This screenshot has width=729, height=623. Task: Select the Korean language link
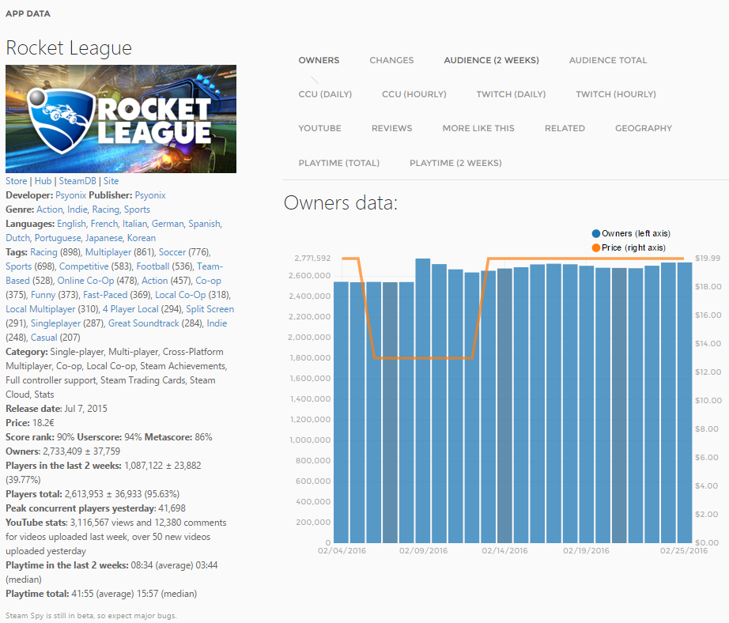[142, 238]
